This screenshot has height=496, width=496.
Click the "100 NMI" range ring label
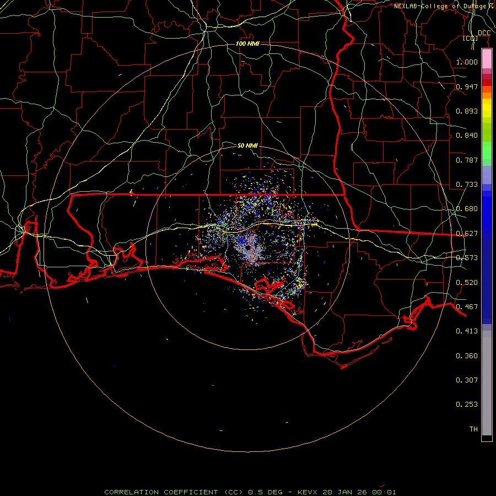click(247, 44)
